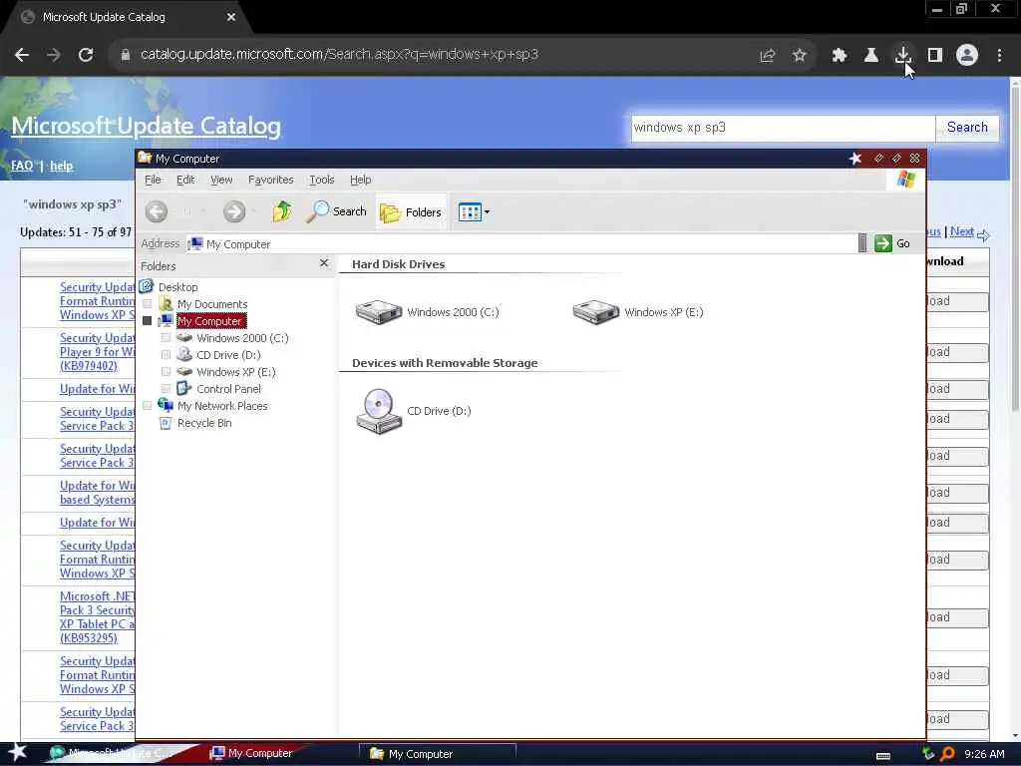Click the My Computer address field
Image resolution: width=1021 pixels, height=766 pixels.
coord(520,243)
